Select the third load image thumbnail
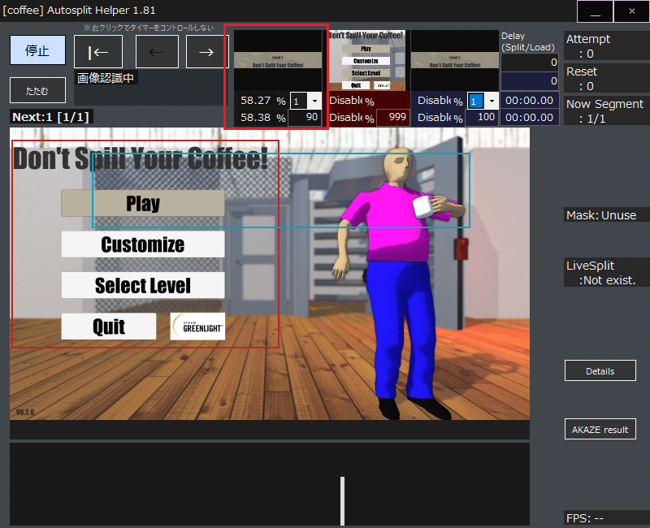Screen dimensions: 650x528 (455, 60)
